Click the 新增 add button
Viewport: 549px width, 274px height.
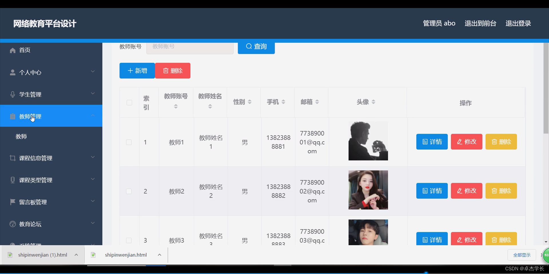pos(137,70)
